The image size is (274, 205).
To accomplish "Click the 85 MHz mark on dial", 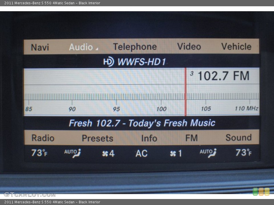I will click(29, 109).
